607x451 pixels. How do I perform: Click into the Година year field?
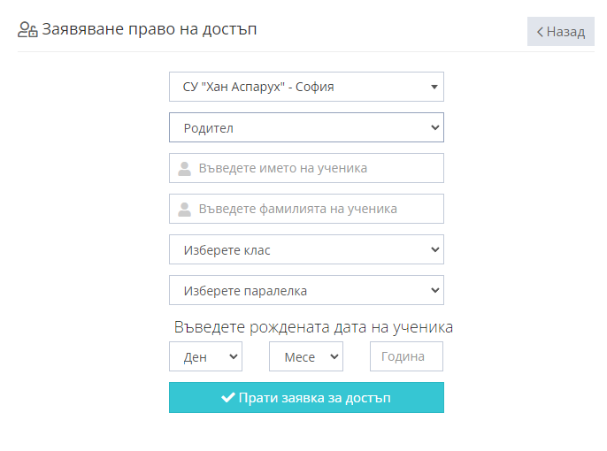(406, 356)
